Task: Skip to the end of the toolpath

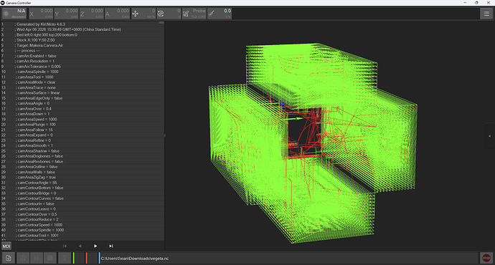Action: (x=110, y=246)
